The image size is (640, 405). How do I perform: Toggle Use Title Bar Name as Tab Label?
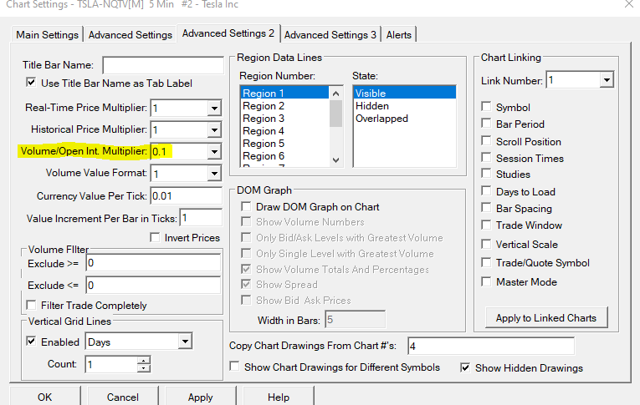click(x=31, y=83)
